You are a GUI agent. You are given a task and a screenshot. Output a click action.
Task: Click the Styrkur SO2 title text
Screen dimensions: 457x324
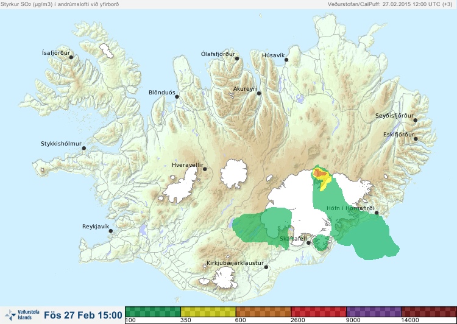(x=60, y=4)
